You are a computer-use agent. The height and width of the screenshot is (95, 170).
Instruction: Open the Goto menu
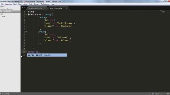coord(25,4)
